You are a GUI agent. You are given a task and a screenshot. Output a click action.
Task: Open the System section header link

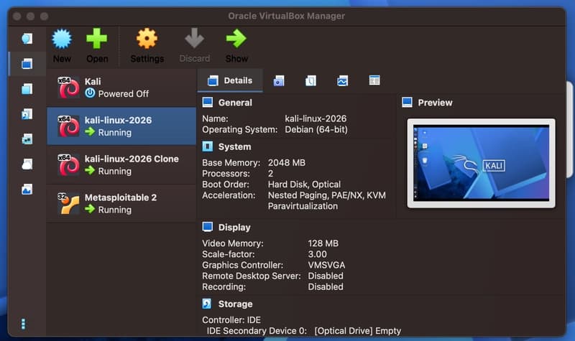point(235,146)
